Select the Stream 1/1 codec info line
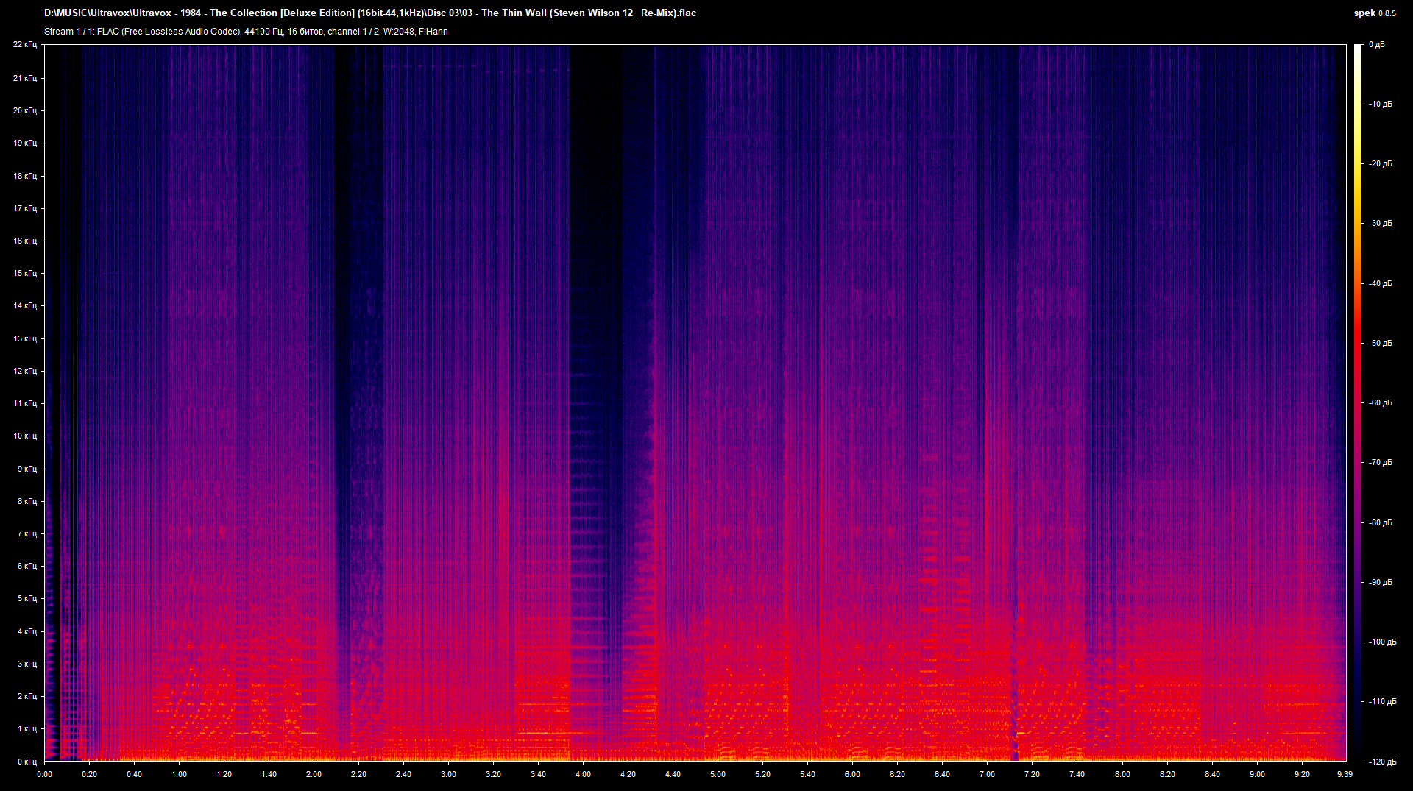This screenshot has height=791, width=1413. pyautogui.click(x=247, y=32)
